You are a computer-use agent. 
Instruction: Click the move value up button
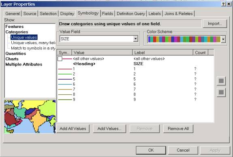(221, 81)
